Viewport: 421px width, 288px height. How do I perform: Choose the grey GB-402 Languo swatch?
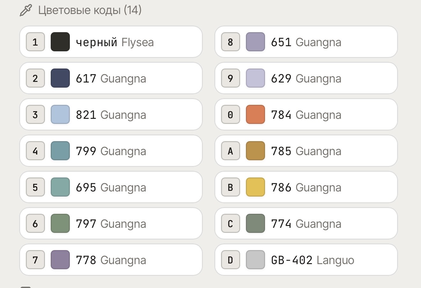255,260
